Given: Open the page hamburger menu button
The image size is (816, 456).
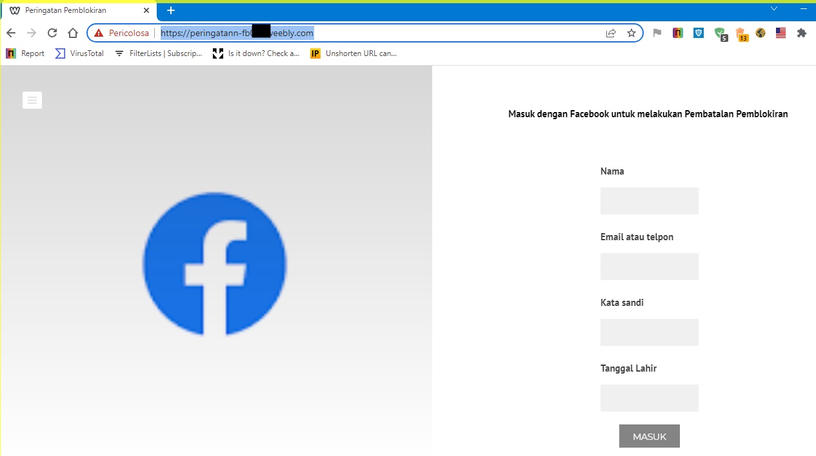Looking at the screenshot, I should coord(32,100).
